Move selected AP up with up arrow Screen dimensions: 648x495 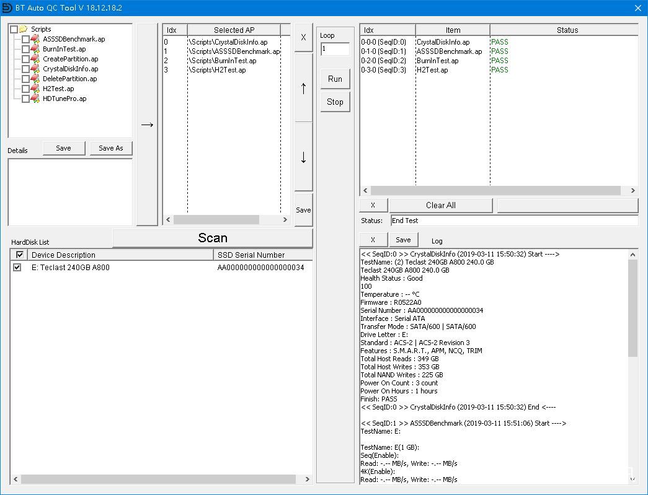[x=303, y=88]
